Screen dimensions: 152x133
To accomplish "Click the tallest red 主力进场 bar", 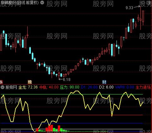I will [52, 128].
